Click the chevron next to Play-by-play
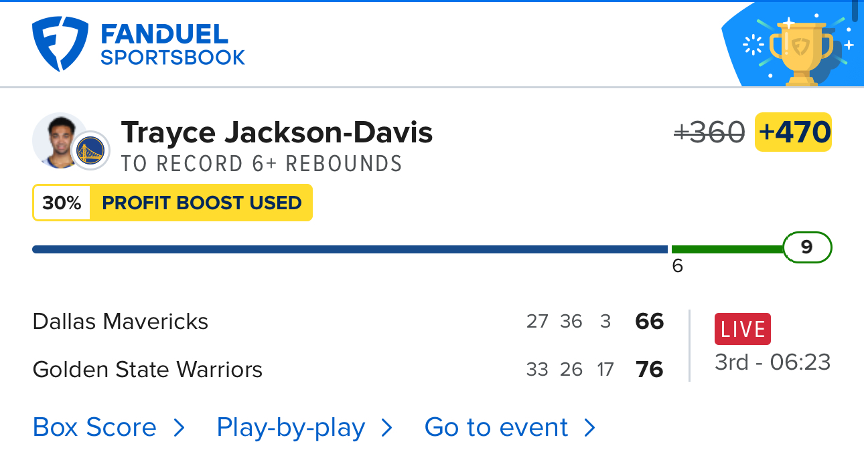Image resolution: width=864 pixels, height=464 pixels. pyautogui.click(x=387, y=428)
